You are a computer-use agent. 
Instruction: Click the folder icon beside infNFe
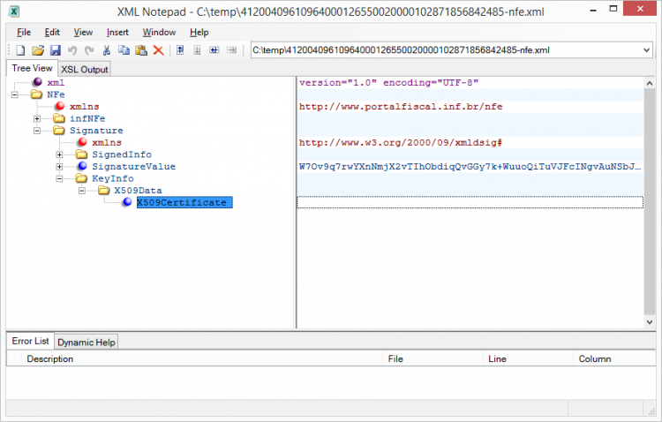(x=59, y=118)
